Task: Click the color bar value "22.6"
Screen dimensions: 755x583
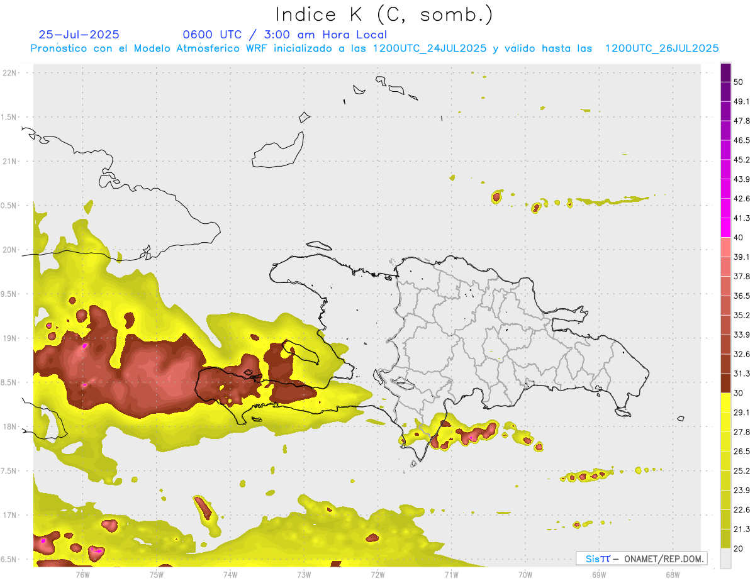Action: [742, 510]
